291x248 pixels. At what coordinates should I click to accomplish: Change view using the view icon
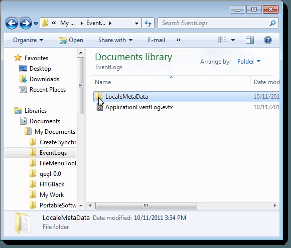(222, 40)
